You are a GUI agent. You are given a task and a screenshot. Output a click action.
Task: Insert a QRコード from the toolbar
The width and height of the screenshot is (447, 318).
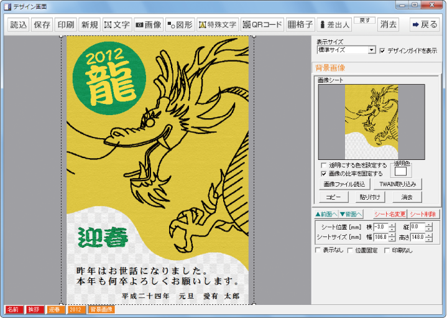click(262, 25)
